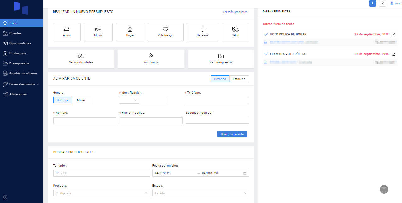Click the Nombre input field

(85, 121)
